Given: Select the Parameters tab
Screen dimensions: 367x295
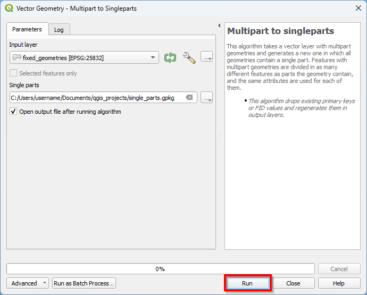Looking at the screenshot, I should tap(27, 29).
